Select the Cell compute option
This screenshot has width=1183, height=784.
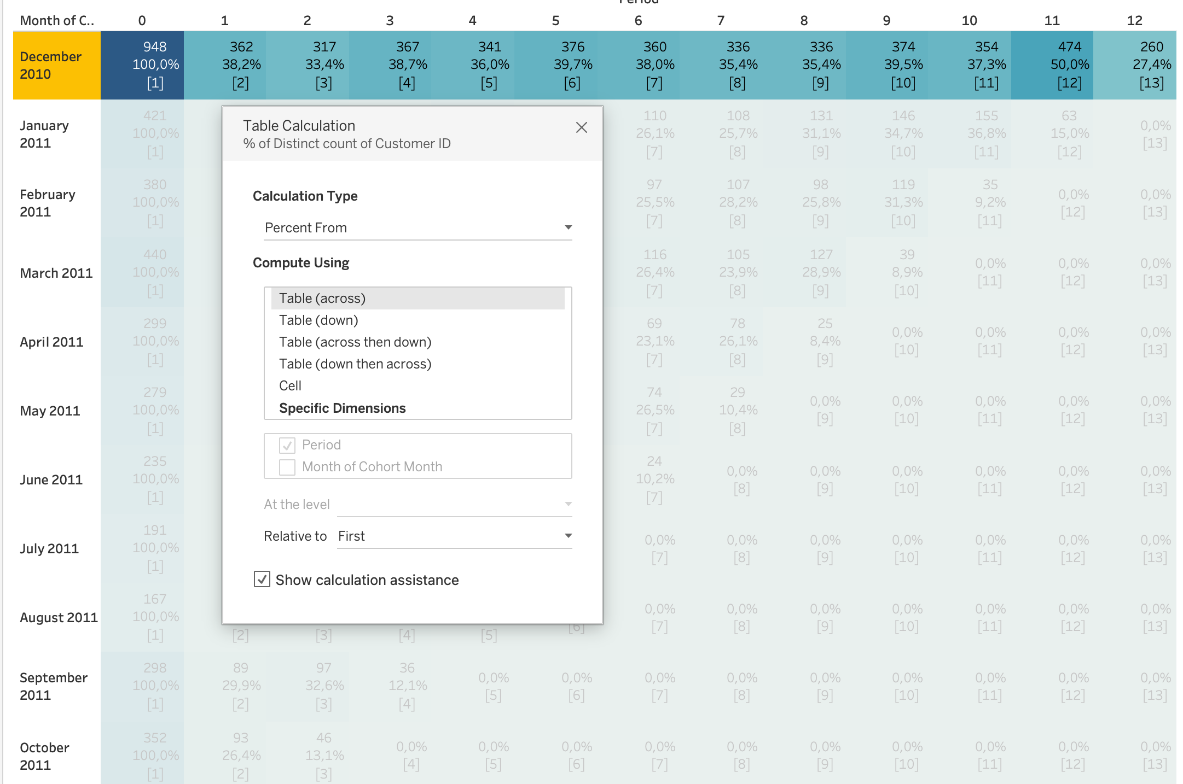291,386
